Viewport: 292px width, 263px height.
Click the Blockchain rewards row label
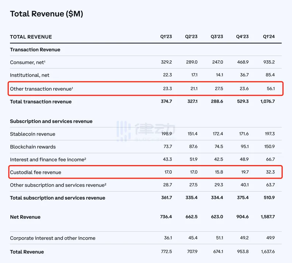33,147
